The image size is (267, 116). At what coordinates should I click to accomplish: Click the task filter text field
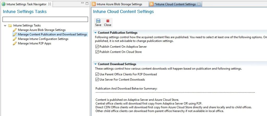[x=45, y=19]
